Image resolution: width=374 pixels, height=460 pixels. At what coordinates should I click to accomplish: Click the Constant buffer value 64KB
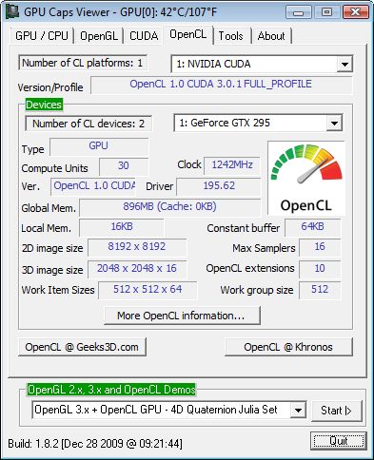[312, 227]
